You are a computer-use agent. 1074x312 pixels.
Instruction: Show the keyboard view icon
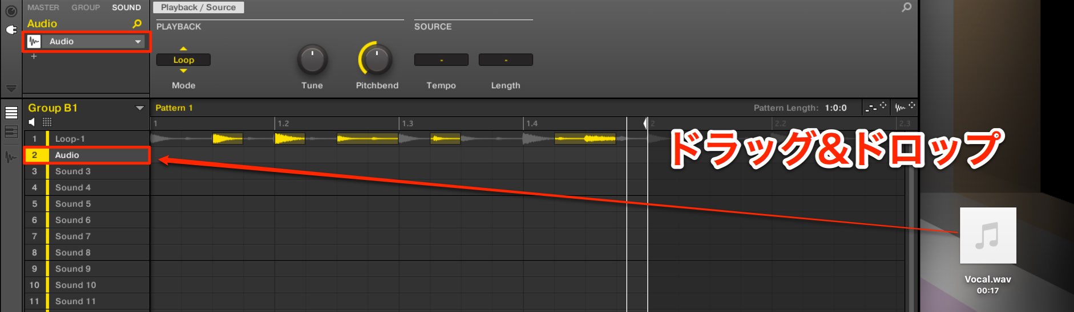pos(11,132)
